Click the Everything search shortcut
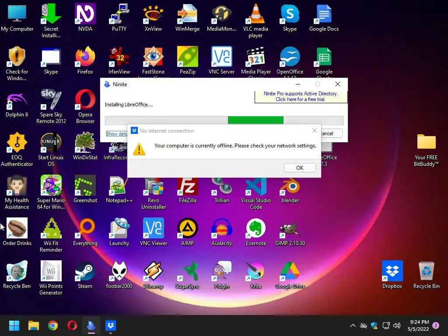This screenshot has height=336, width=448. (x=85, y=232)
